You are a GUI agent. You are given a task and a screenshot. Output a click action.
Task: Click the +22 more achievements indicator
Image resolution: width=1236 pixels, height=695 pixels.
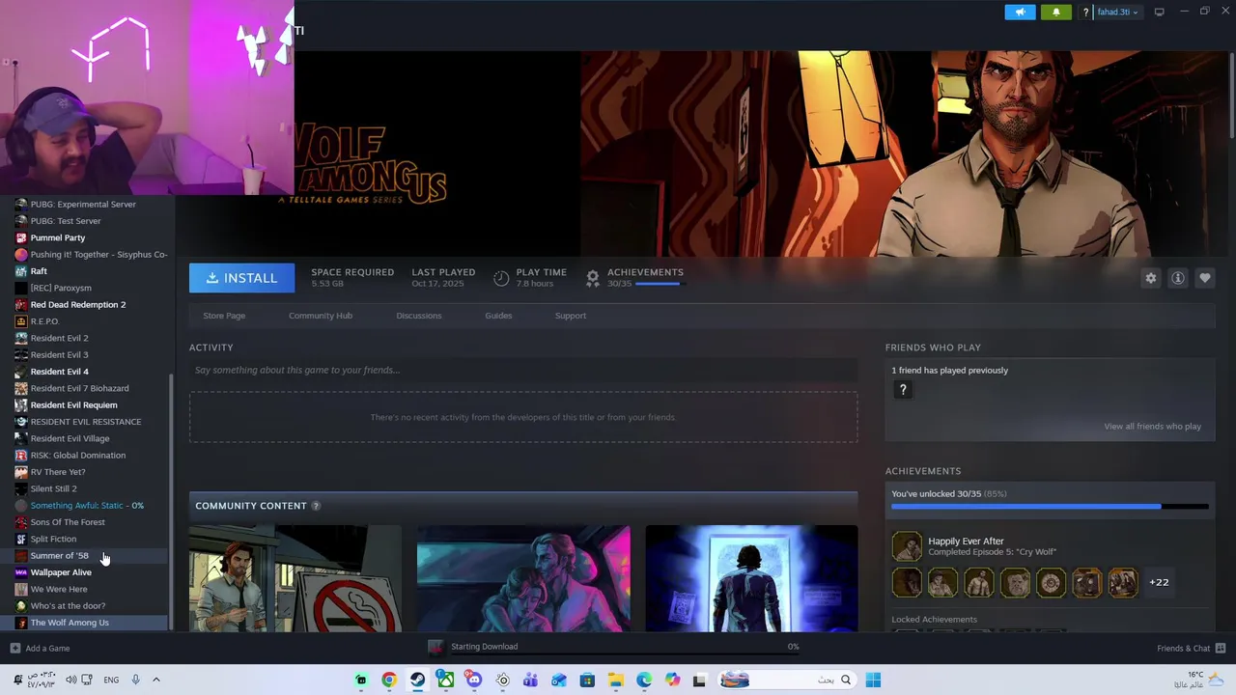[x=1159, y=582]
